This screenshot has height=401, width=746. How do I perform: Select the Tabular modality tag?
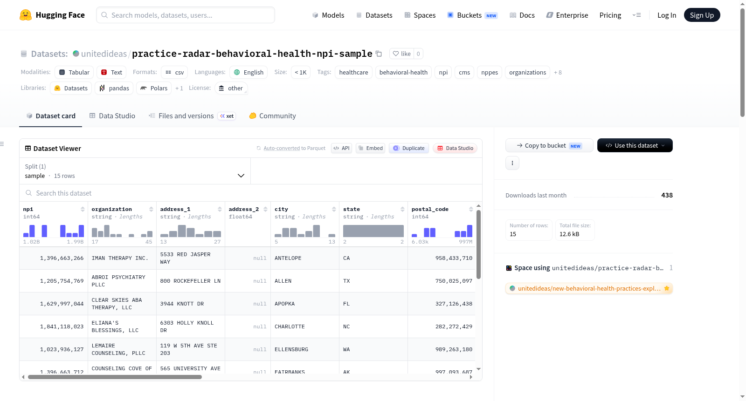pyautogui.click(x=74, y=72)
